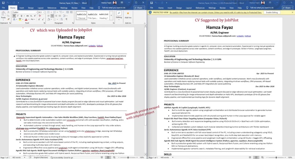This screenshot has height=159, width=295.
Task: Toggle Align Left in Paragraph group
Action: (x=49, y=16)
